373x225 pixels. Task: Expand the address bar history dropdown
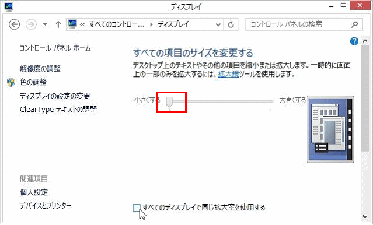[218, 24]
